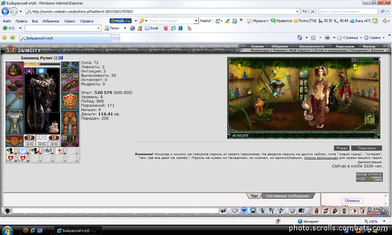Use the red cross healing scroll
Image resolution: width=392 pixels, height=235 pixels.
(x=59, y=151)
